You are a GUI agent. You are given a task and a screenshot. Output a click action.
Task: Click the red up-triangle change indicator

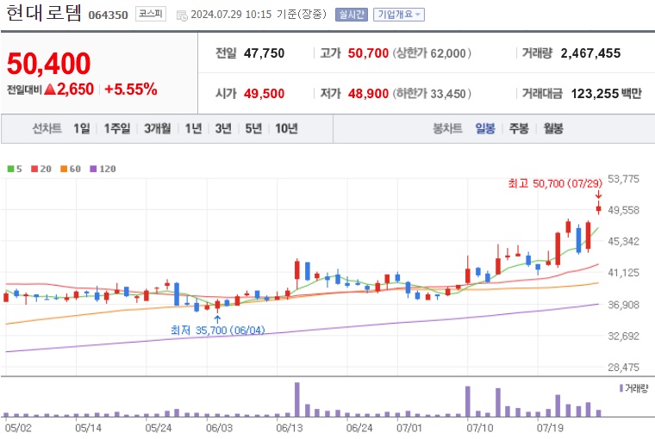point(50,89)
